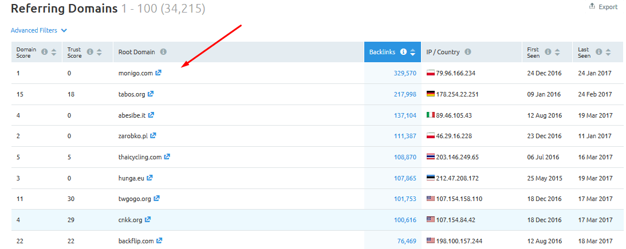Select tabos.org domain name
The width and height of the screenshot is (626, 249).
pyautogui.click(x=132, y=94)
